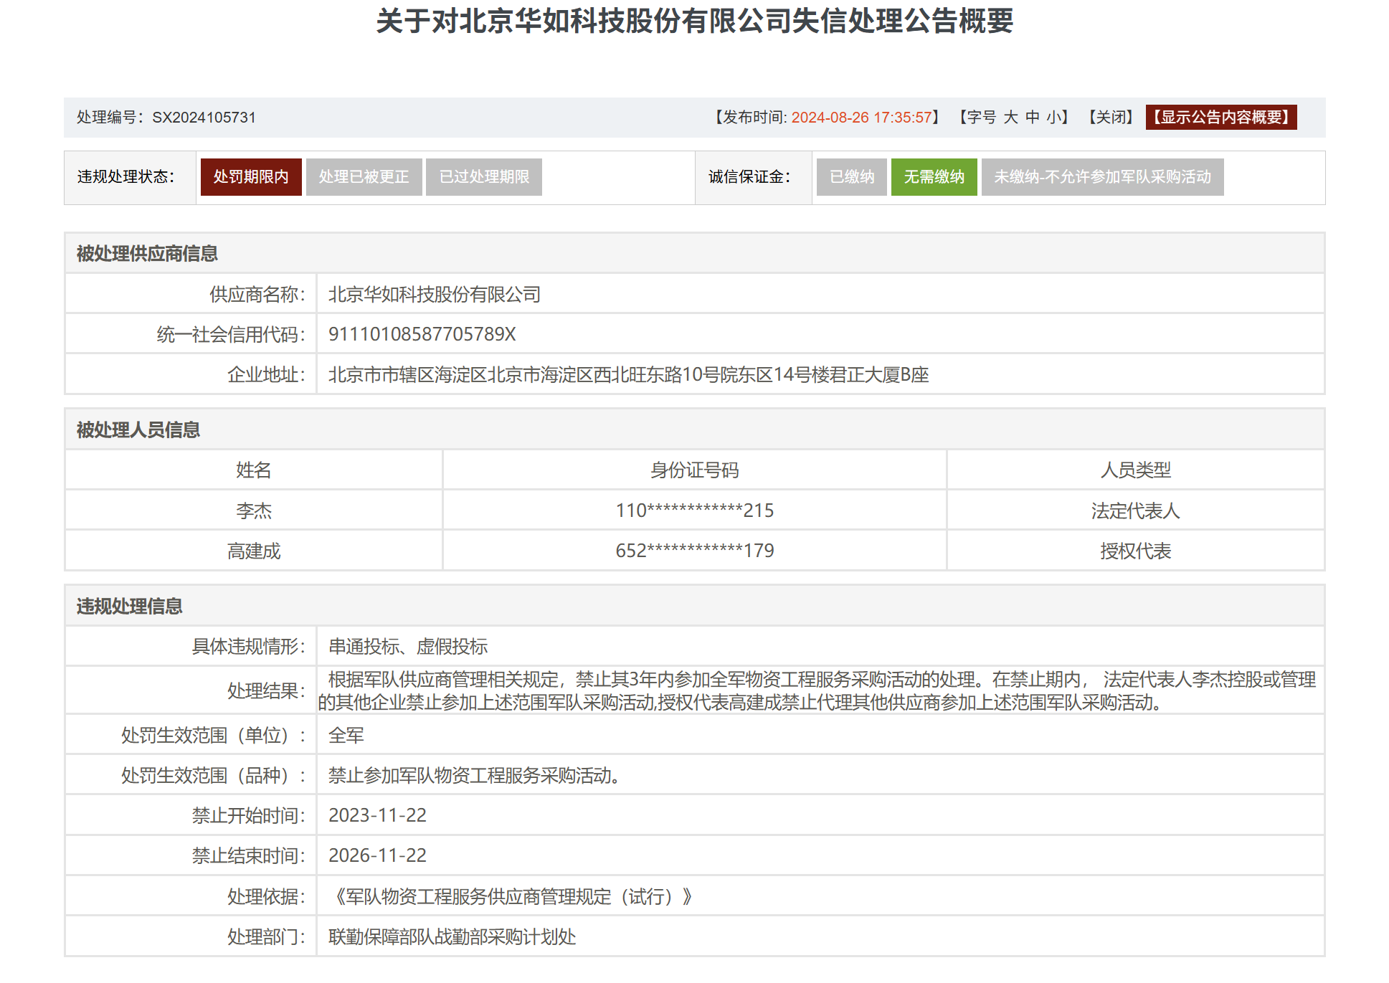This screenshot has width=1389, height=983.
Task: Click start date 2023-11-22
Action: pyautogui.click(x=377, y=815)
